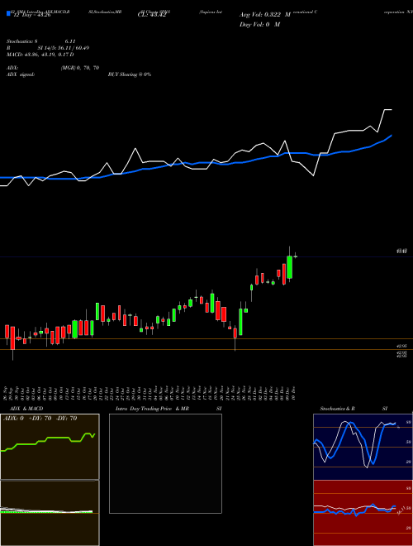
Task: Click the MACD histogram panel below ADX
Action: click(x=50, y=513)
